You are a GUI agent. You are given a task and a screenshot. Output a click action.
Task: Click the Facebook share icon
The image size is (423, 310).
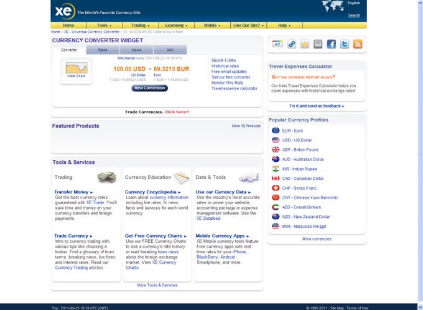coord(332,44)
